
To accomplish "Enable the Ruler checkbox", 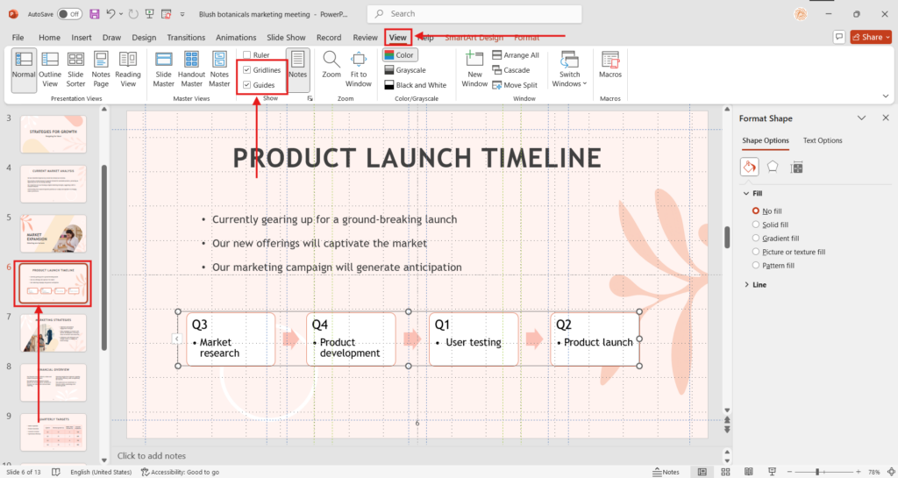I will click(x=247, y=54).
